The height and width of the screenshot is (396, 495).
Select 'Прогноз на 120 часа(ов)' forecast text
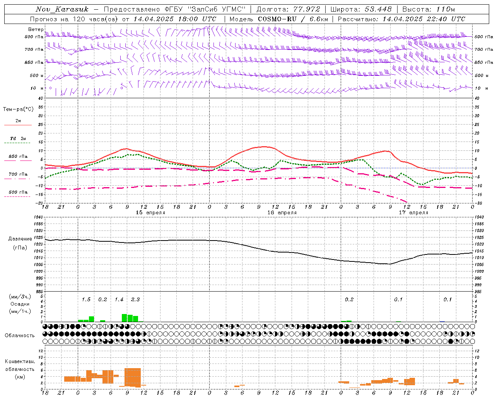click(74, 19)
